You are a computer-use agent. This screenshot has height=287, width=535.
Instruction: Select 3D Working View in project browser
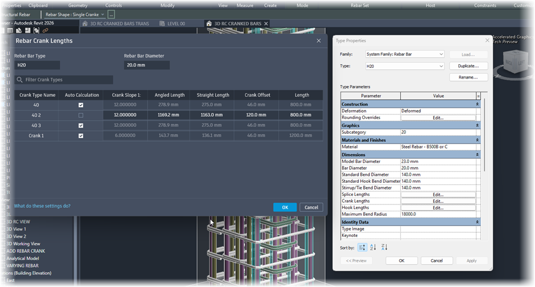tap(23, 244)
